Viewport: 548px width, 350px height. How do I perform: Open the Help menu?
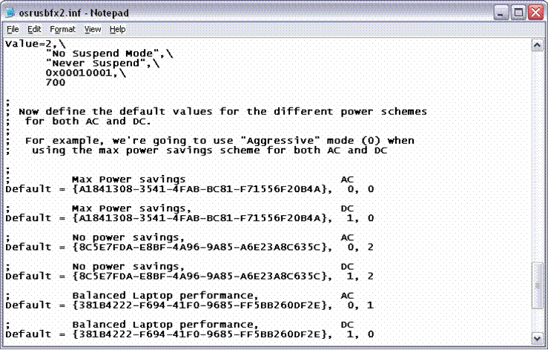click(x=118, y=30)
